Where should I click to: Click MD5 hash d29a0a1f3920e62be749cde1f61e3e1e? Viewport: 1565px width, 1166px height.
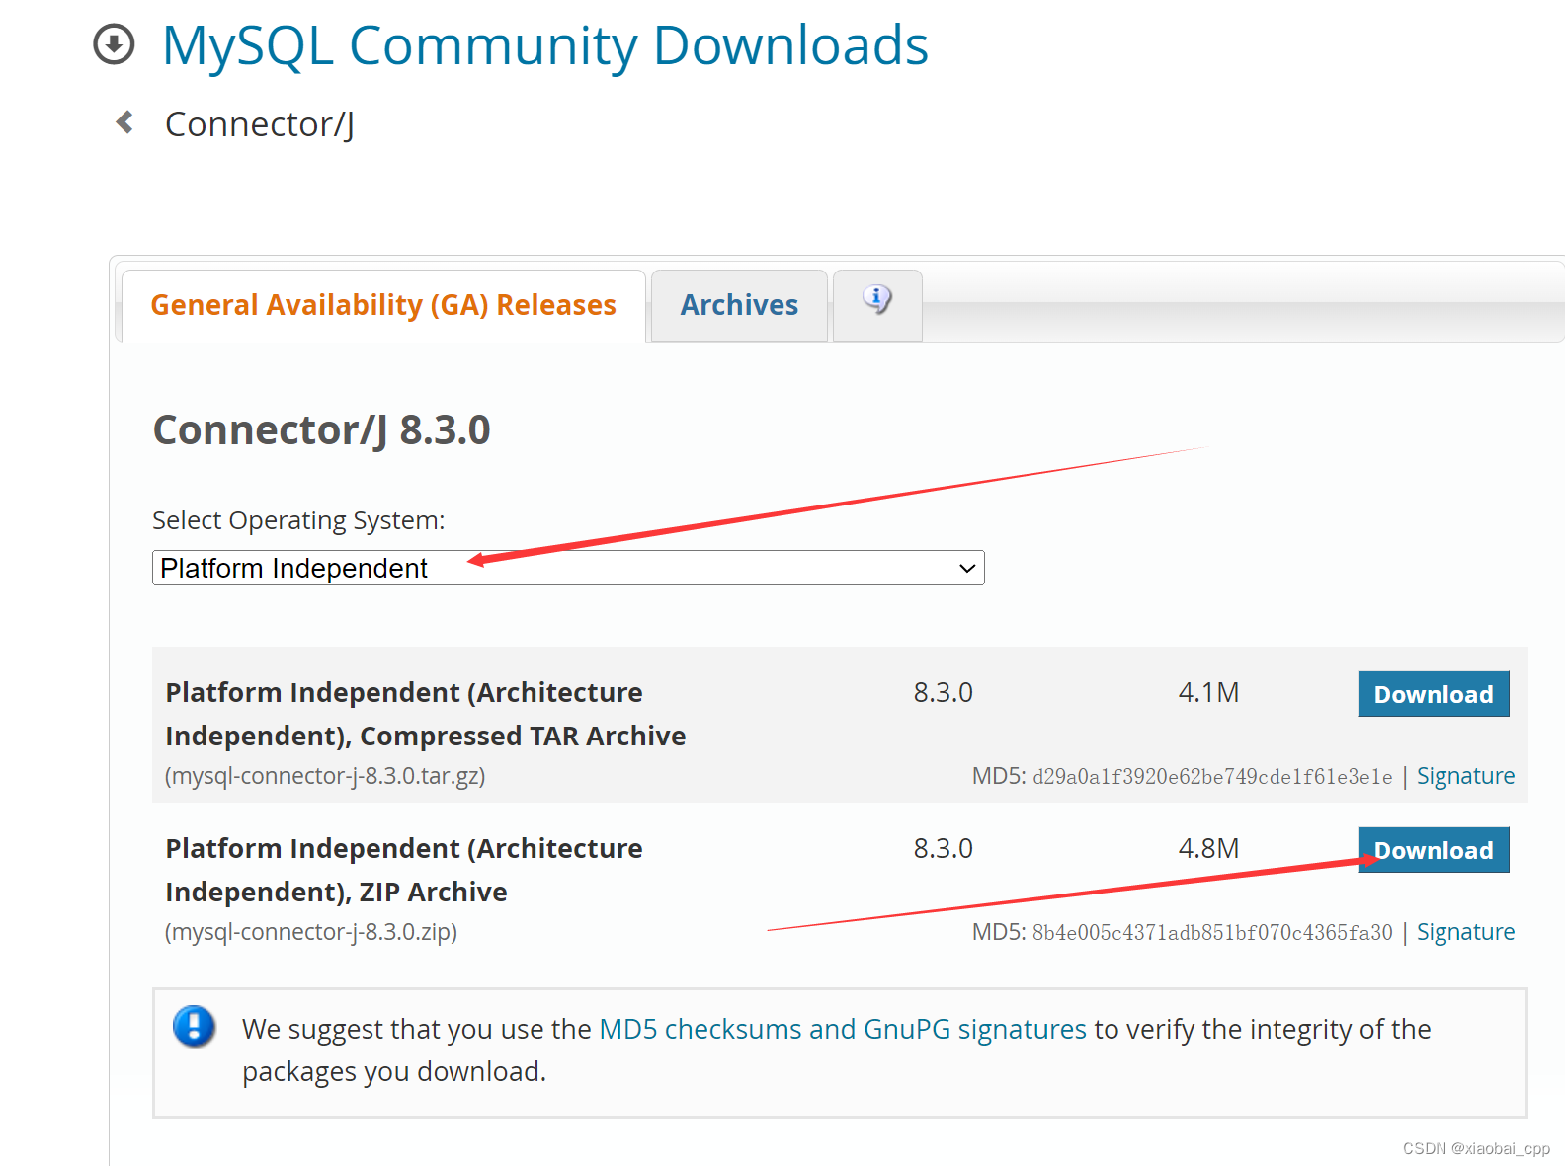point(1212,777)
